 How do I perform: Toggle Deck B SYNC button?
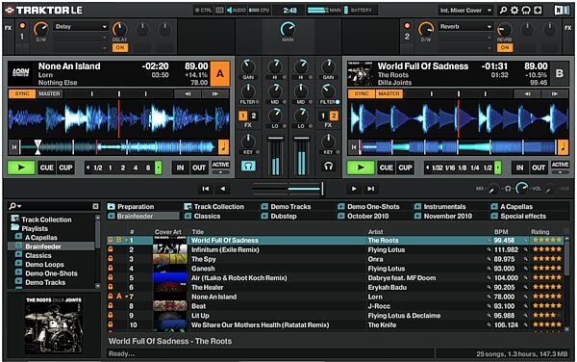click(362, 94)
